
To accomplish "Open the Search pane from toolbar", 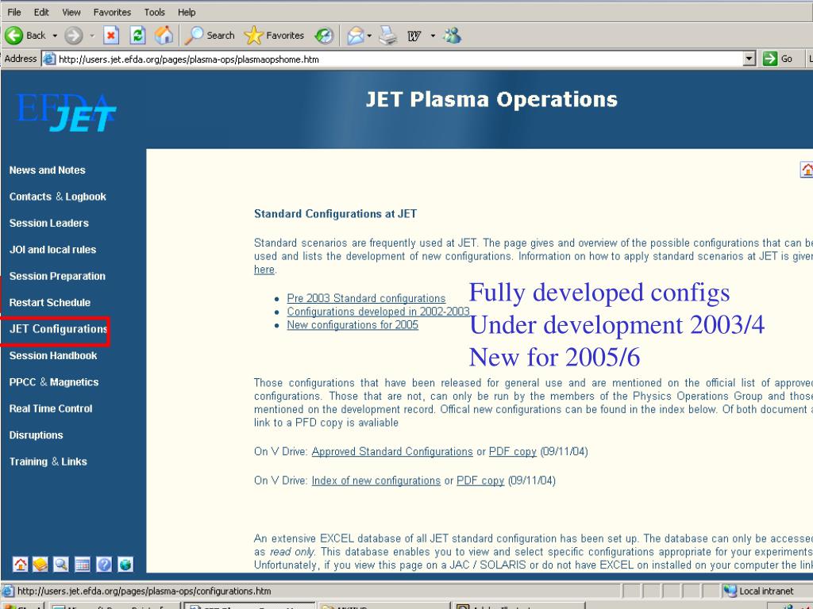I will [x=210, y=35].
